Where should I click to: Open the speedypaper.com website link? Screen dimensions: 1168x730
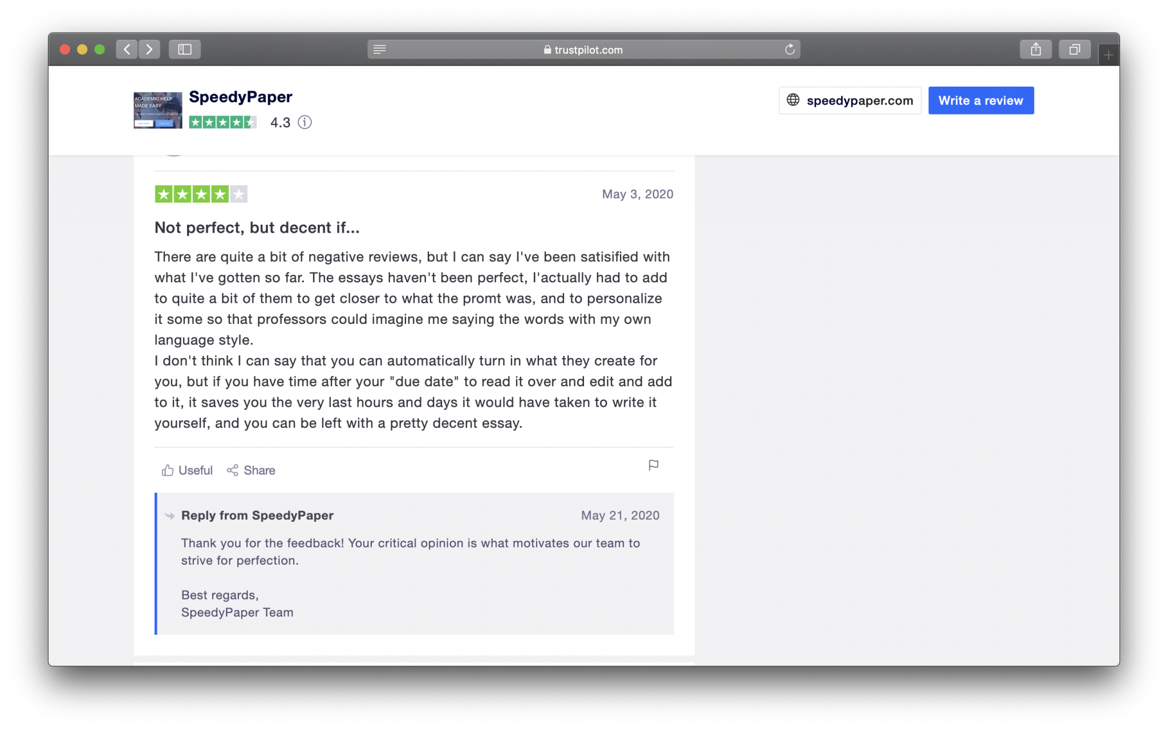[850, 100]
